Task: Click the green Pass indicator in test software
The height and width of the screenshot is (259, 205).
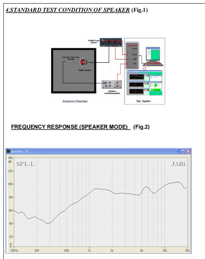Action: [156, 90]
